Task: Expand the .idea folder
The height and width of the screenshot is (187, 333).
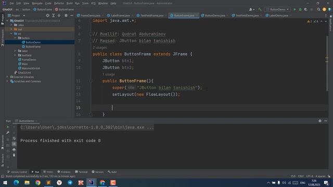Action: pyautogui.click(x=11, y=25)
